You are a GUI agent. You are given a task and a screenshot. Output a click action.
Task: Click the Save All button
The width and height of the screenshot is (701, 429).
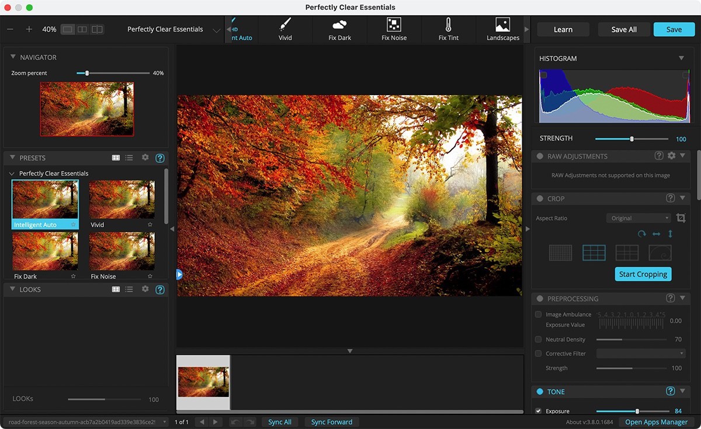tap(623, 30)
